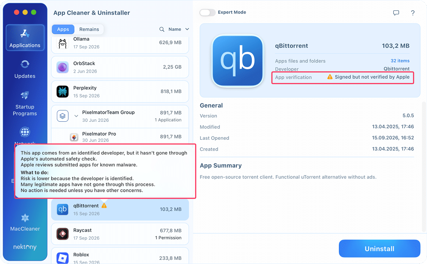Toggle Expert Mode switch
The width and height of the screenshot is (427, 264).
[207, 12]
